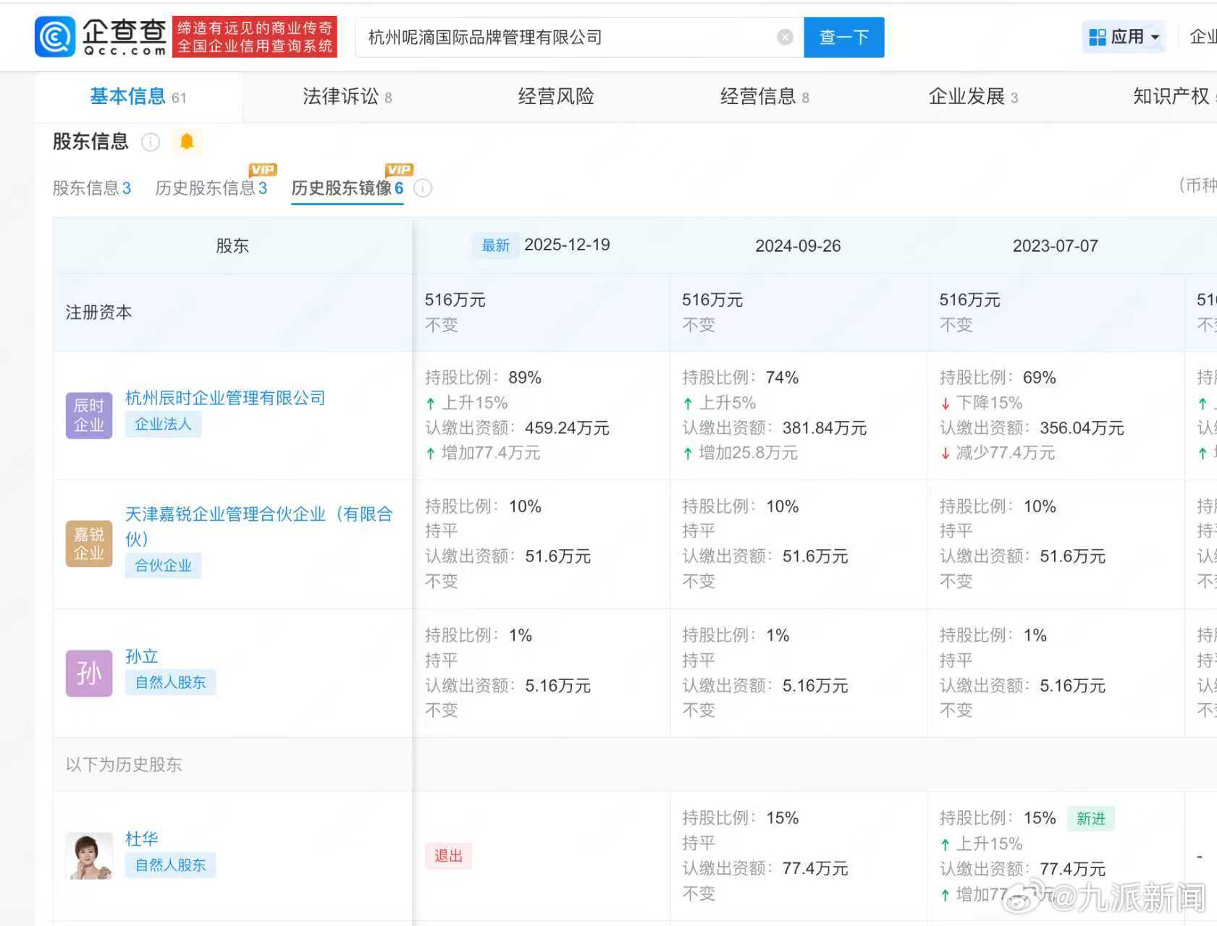The image size is (1217, 926).
Task: Open the 应用 dropdown menu
Action: point(1124,37)
